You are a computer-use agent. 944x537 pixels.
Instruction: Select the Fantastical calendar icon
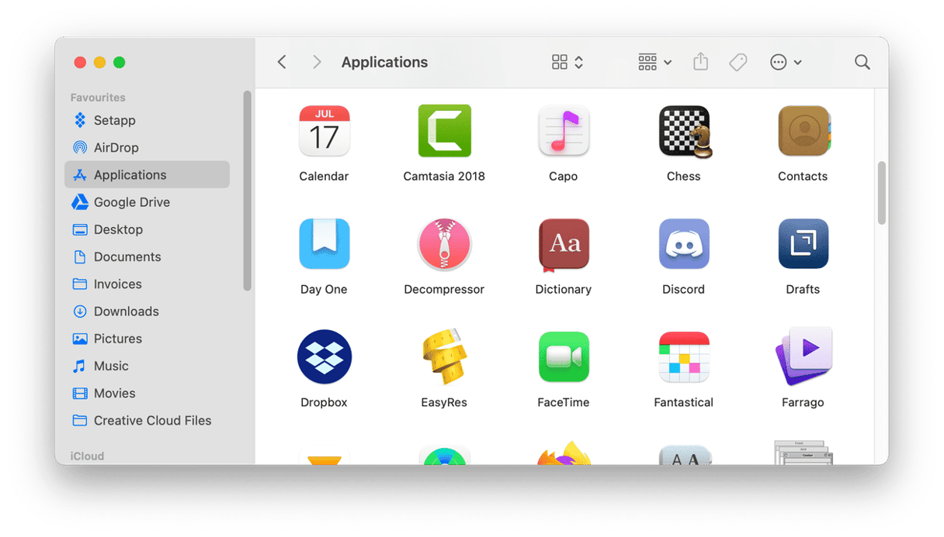(x=683, y=357)
